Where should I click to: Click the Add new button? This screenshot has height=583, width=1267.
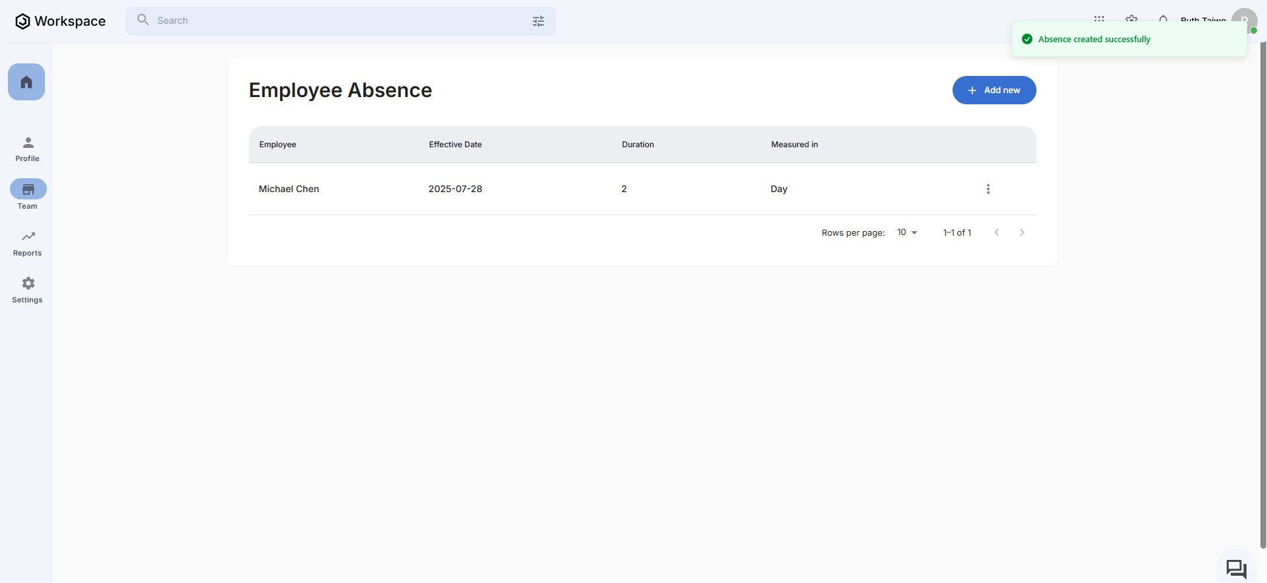[x=994, y=90]
